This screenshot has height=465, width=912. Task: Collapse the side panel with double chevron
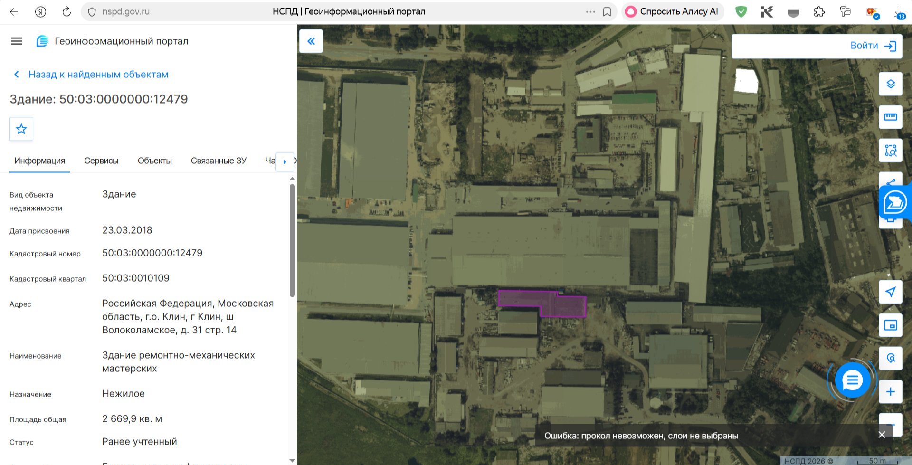tap(311, 41)
